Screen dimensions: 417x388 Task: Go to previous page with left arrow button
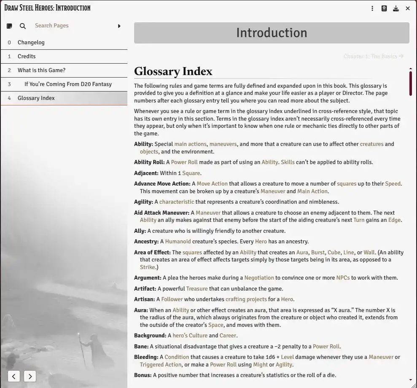pyautogui.click(x=13, y=376)
